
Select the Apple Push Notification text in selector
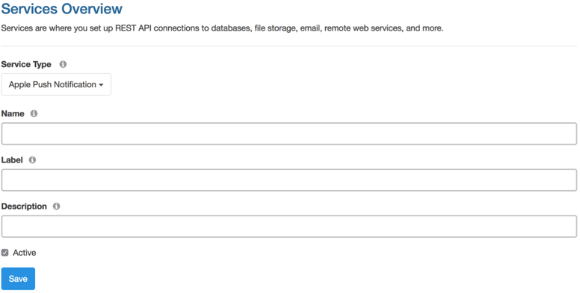click(x=52, y=84)
